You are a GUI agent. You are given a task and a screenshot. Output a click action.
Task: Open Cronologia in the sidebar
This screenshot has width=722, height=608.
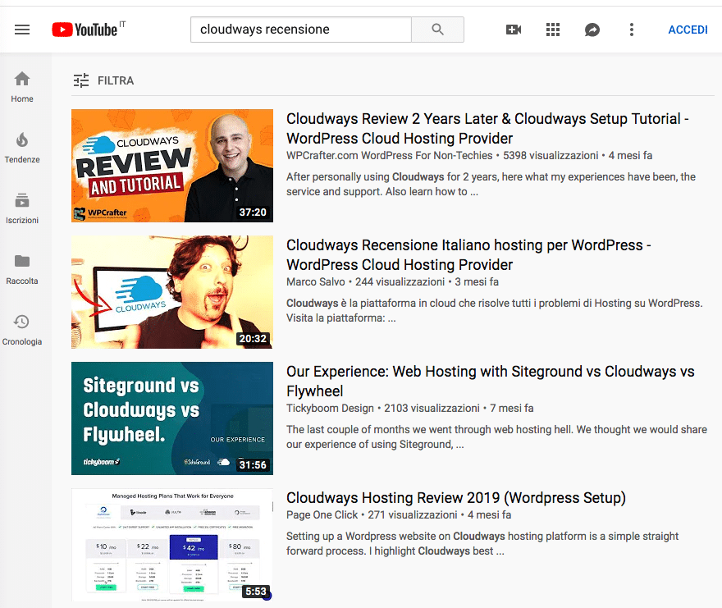(x=22, y=330)
